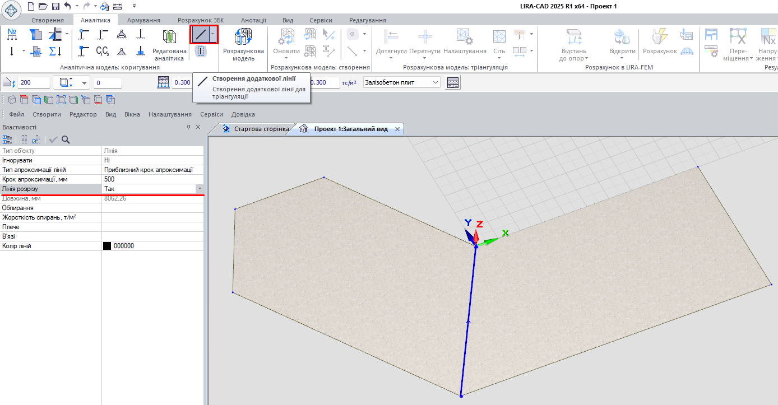The image size is (778, 405).
Task: Toggle the pin on Властивості panel
Action: click(188, 127)
